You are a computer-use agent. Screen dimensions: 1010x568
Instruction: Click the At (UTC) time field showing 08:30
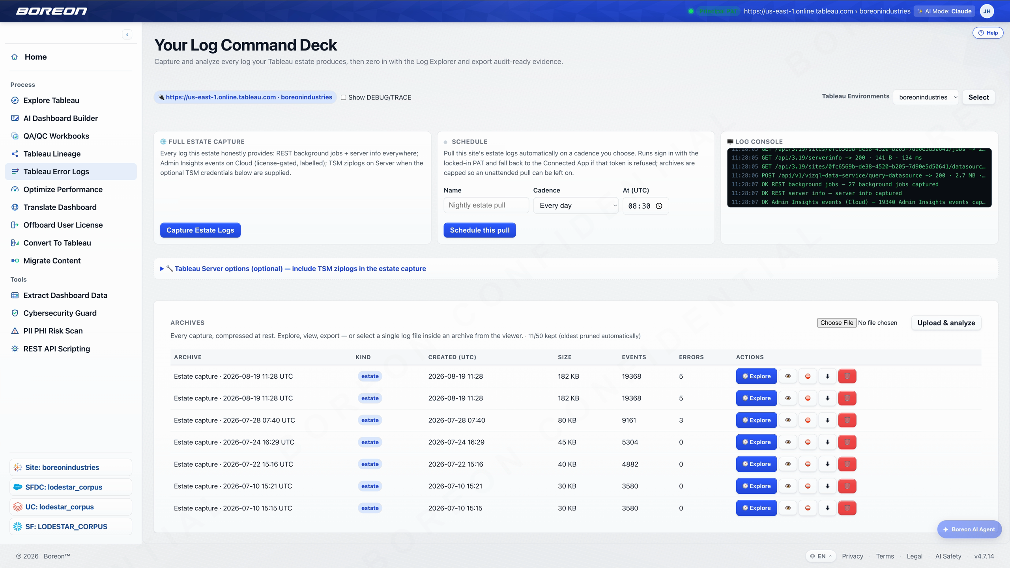pyautogui.click(x=645, y=206)
